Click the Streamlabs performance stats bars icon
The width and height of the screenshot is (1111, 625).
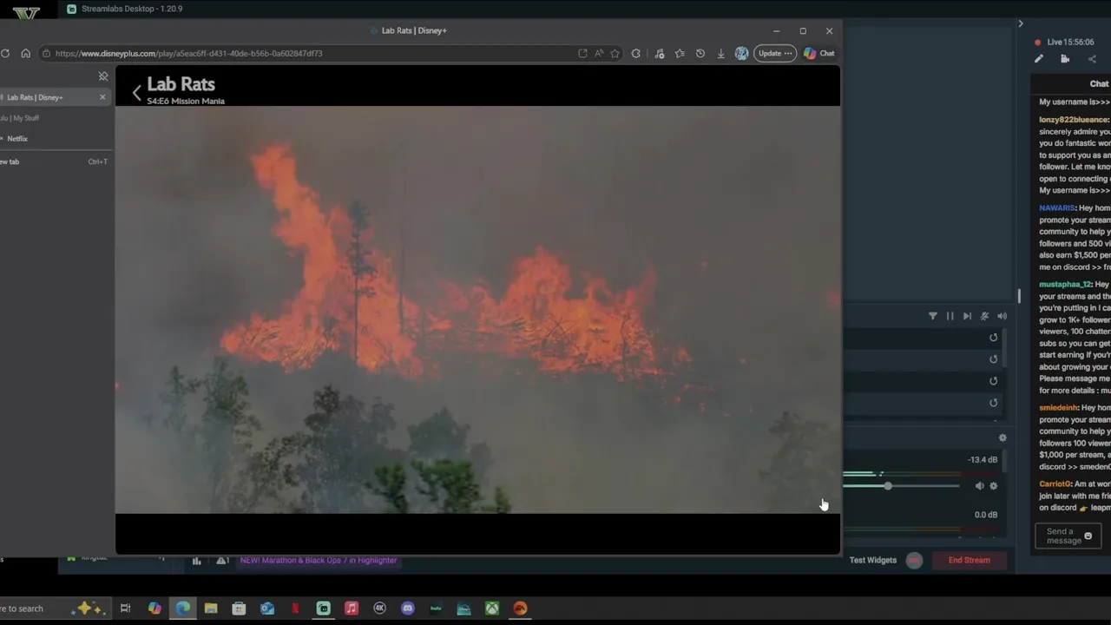(197, 561)
